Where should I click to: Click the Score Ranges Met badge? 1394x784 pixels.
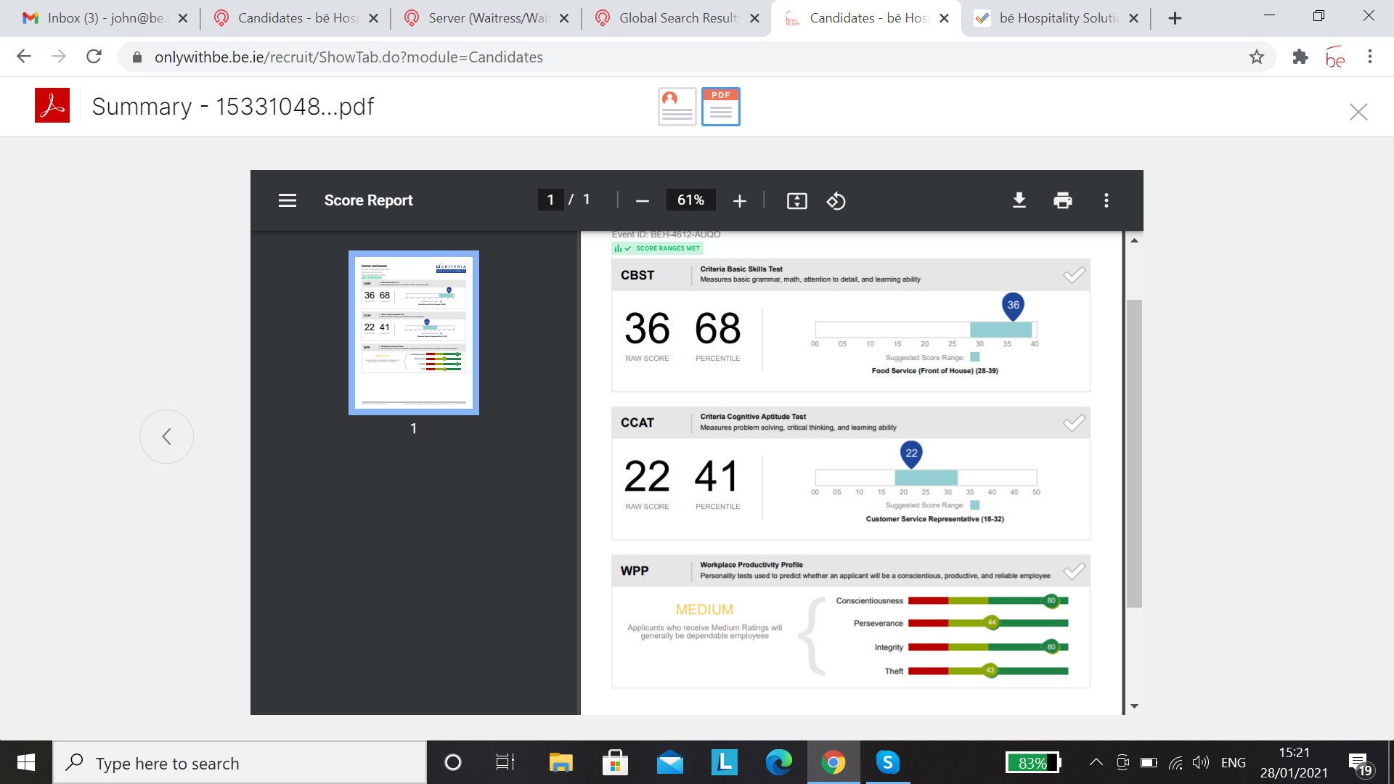click(658, 248)
